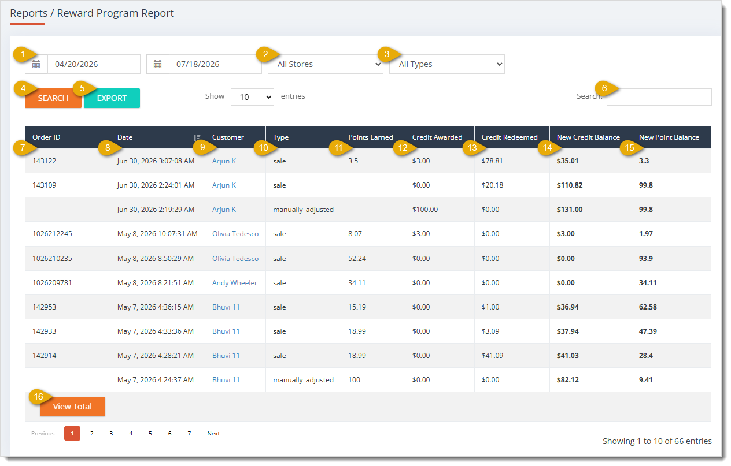Image resolution: width=731 pixels, height=466 pixels.
Task: Go to pagination page 4
Action: coord(131,434)
